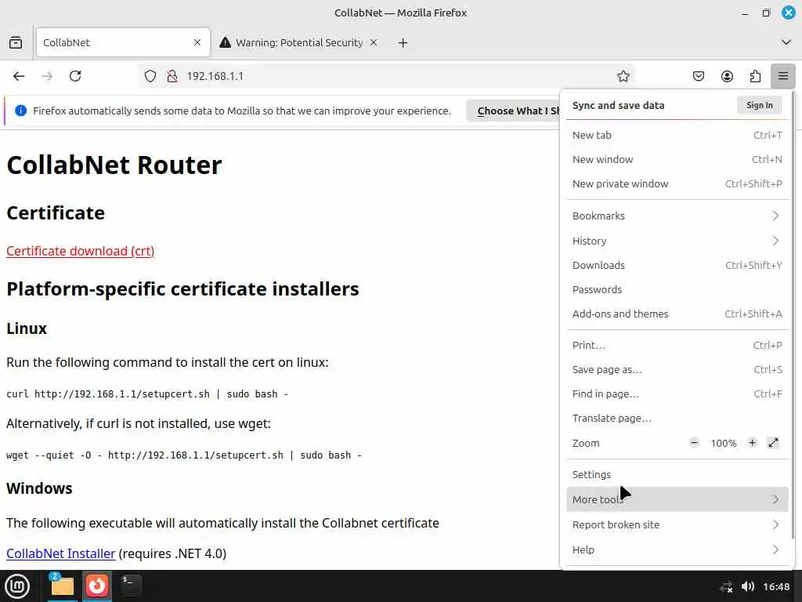Screen dimensions: 802x602
Task: Zoom in with the plus button
Action: [752, 443]
